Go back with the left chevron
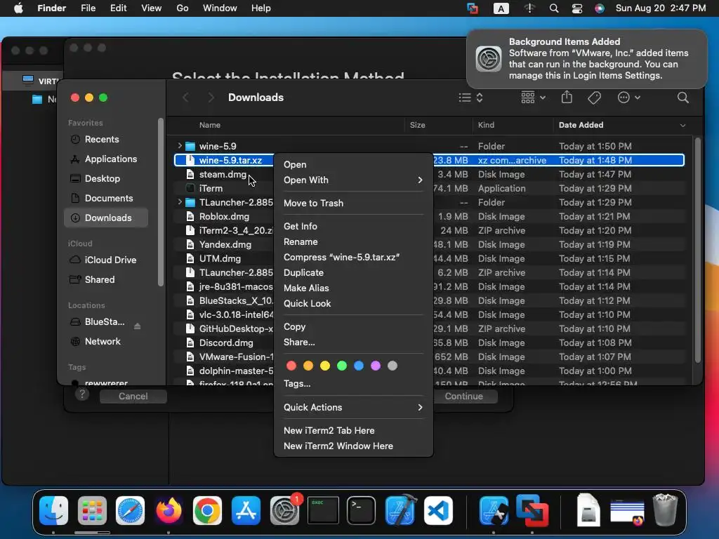 tap(185, 98)
